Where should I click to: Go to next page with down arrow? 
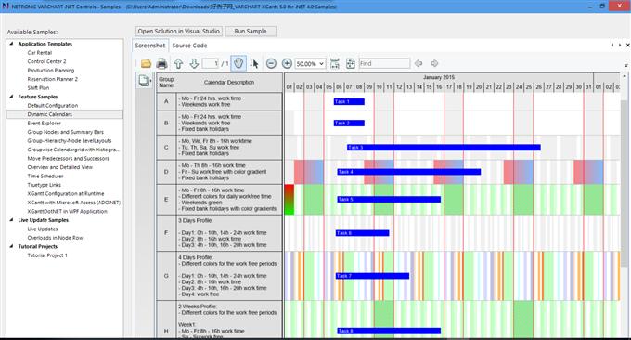(x=194, y=64)
